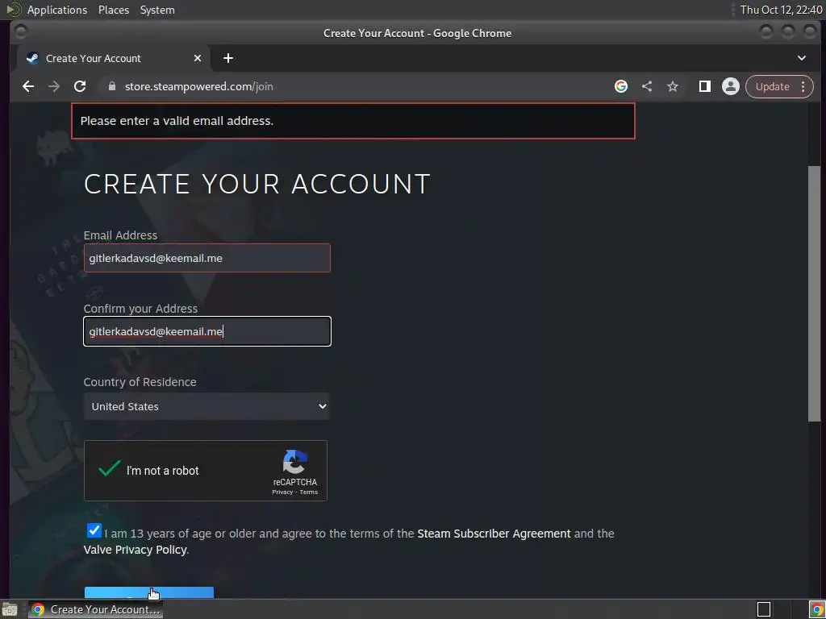
Task: Click the page vertical scrollbar thumb
Action: [815, 293]
